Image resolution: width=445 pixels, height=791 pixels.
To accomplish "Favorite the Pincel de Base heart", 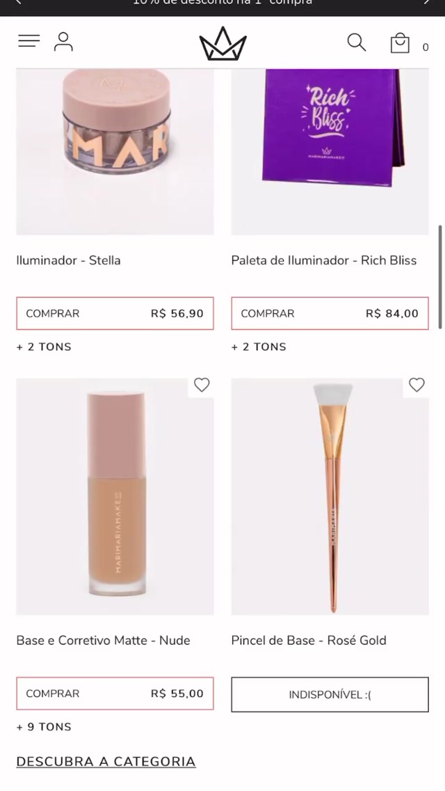I will (416, 385).
